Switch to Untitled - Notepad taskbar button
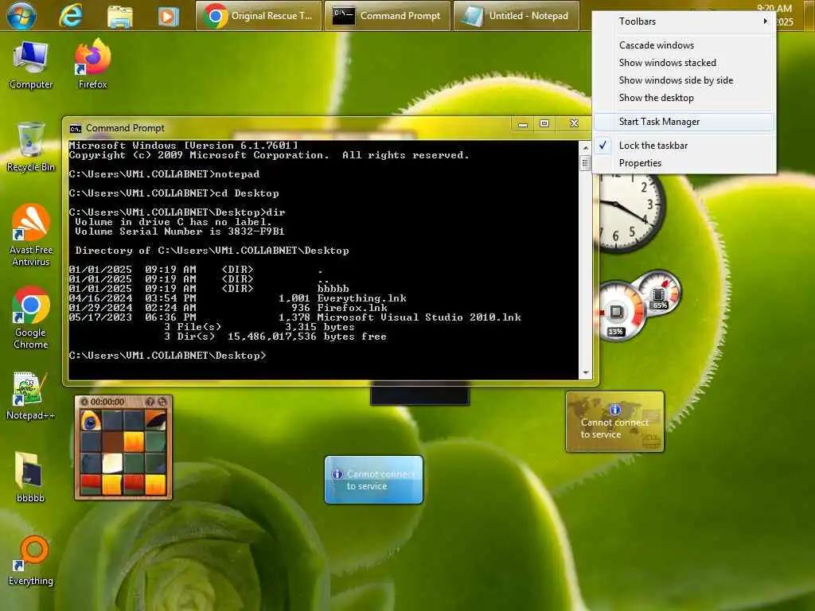Viewport: 815px width, 611px height. [x=516, y=16]
